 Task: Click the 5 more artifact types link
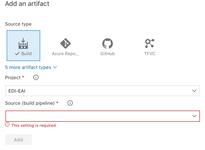[28, 67]
